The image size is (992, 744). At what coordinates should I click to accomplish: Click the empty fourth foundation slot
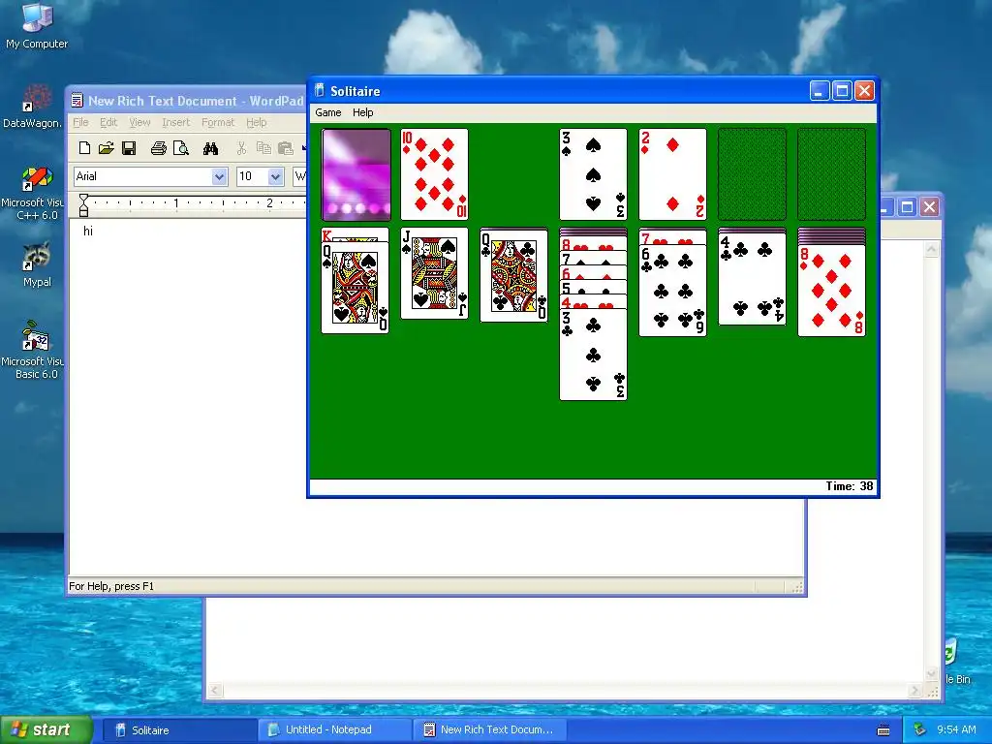(831, 174)
